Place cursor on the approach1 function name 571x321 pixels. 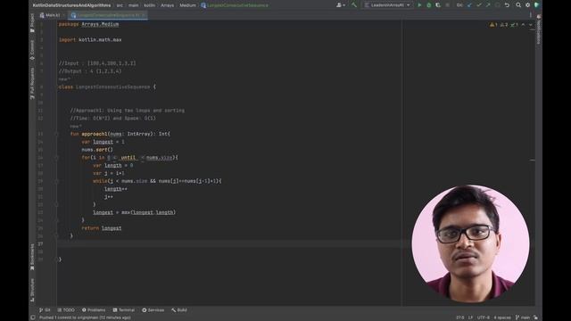(x=95, y=134)
